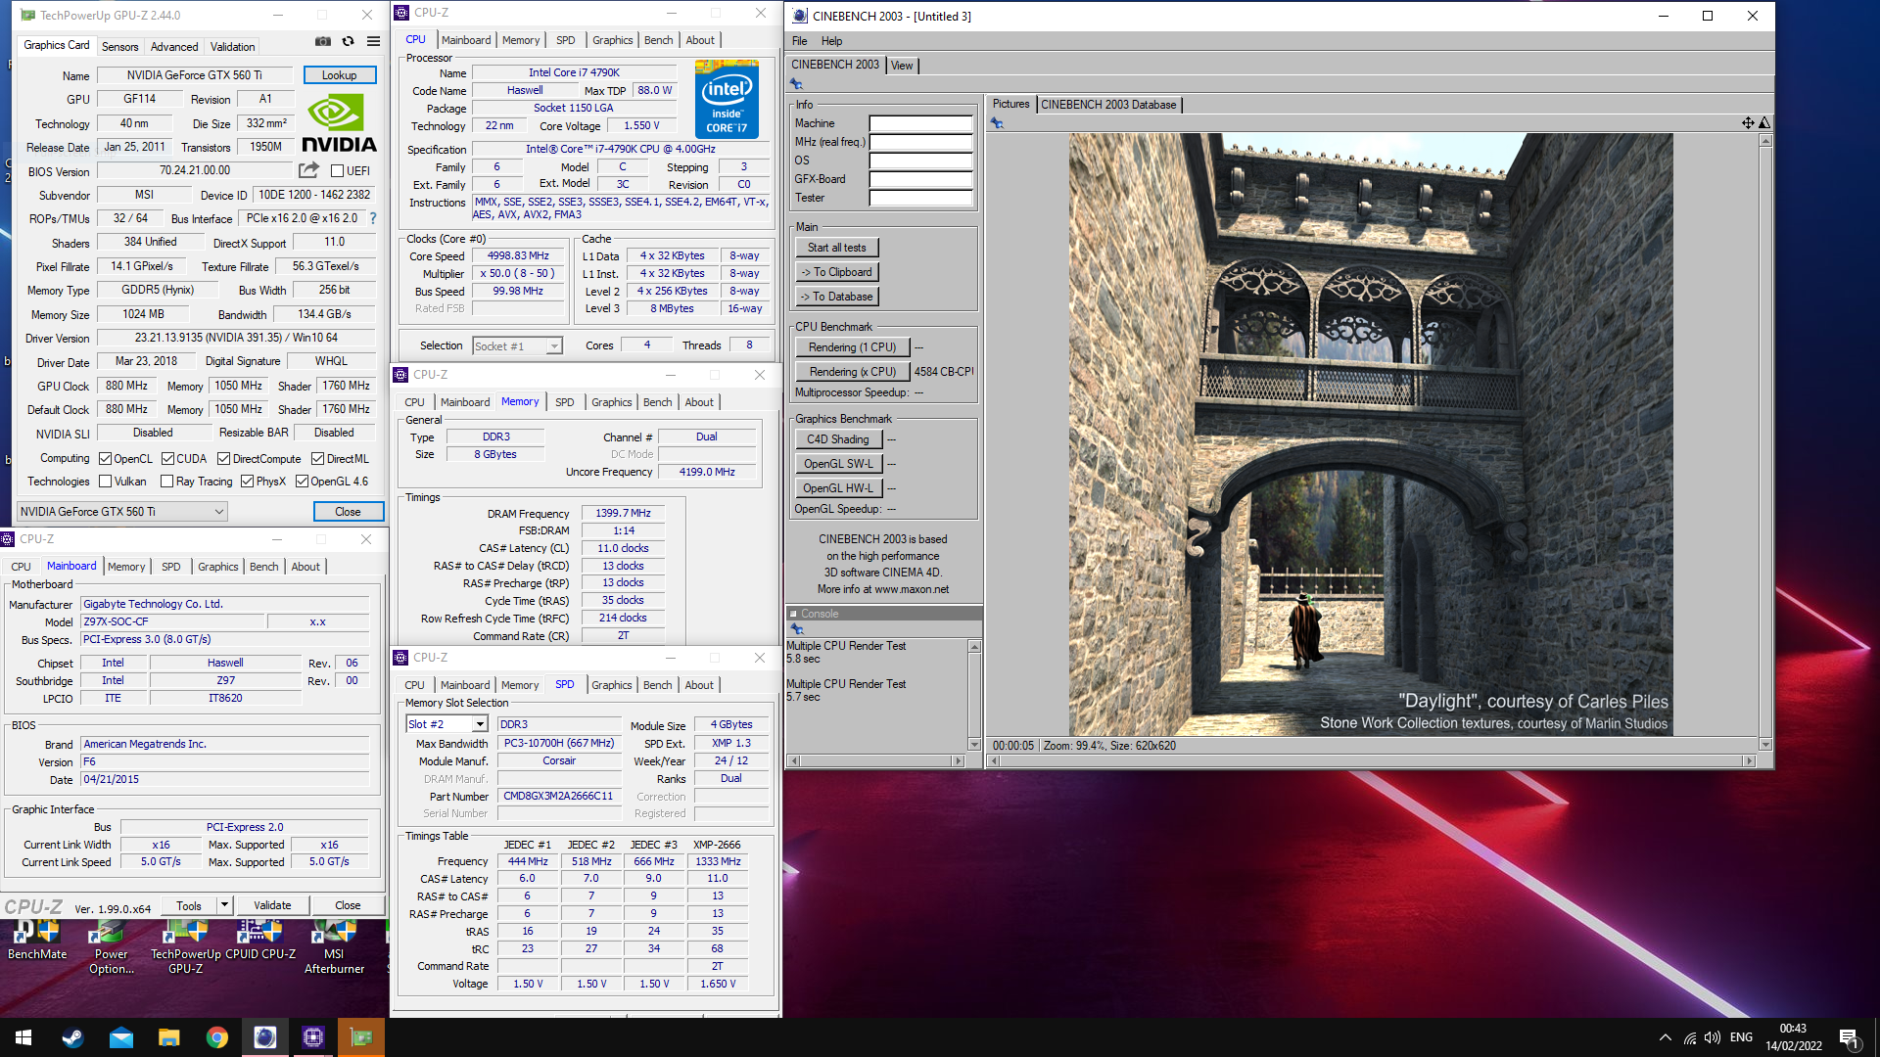Click Bus Interface question mark icon
The height and width of the screenshot is (1057, 1880).
372,218
